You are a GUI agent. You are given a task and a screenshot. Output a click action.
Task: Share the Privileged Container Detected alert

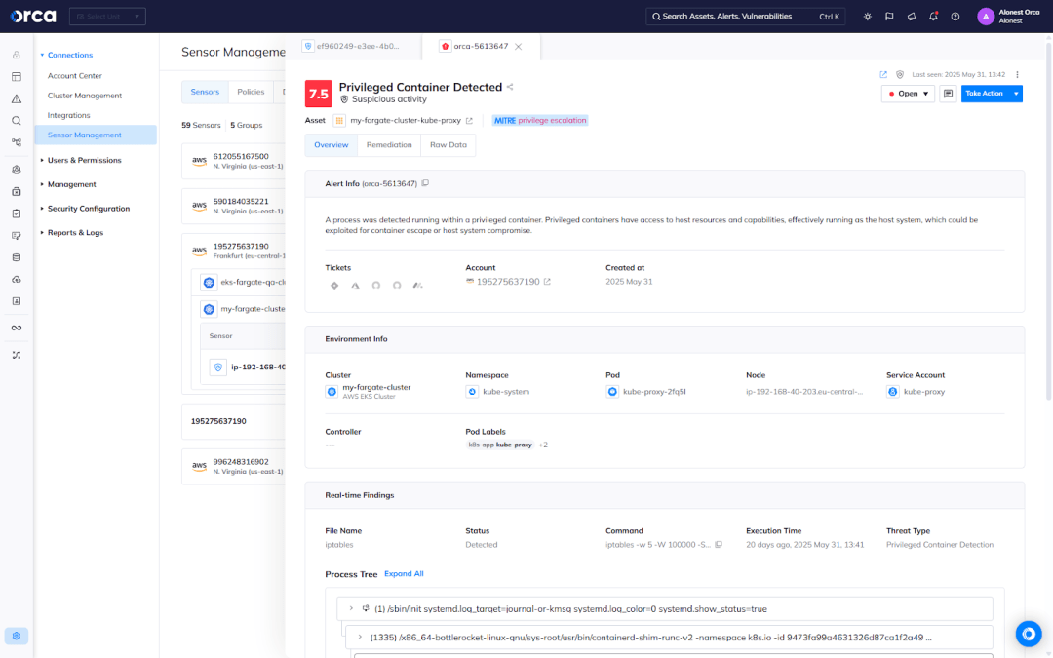[x=510, y=87]
